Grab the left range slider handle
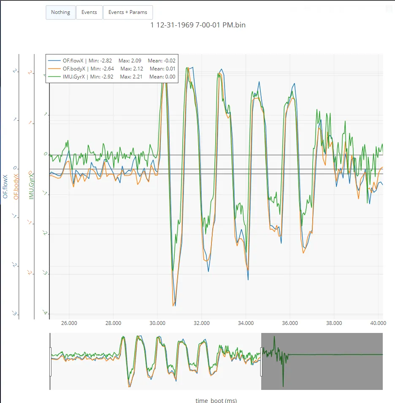This screenshot has width=395, height=403. (50, 362)
